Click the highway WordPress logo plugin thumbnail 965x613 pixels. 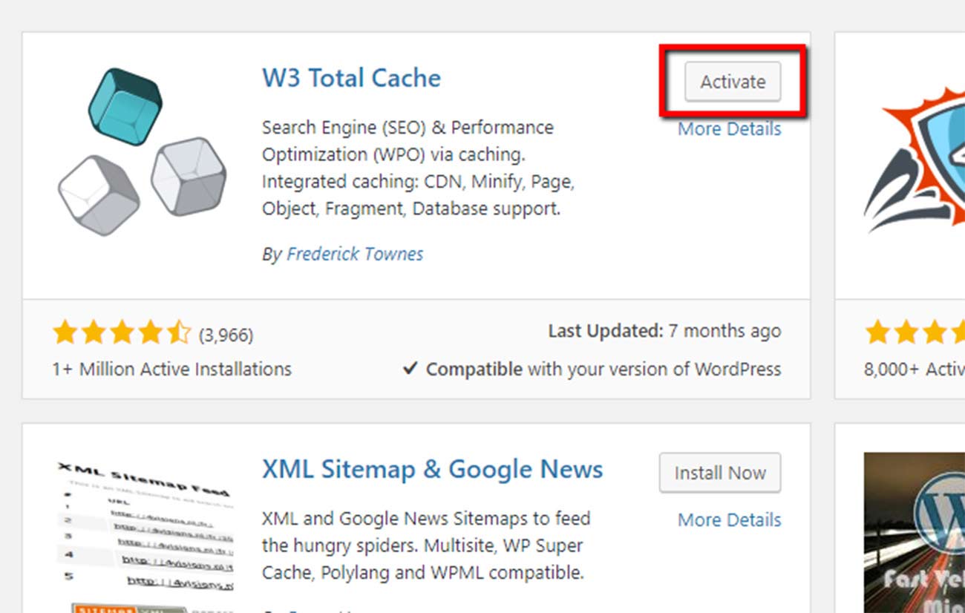pyautogui.click(x=915, y=533)
